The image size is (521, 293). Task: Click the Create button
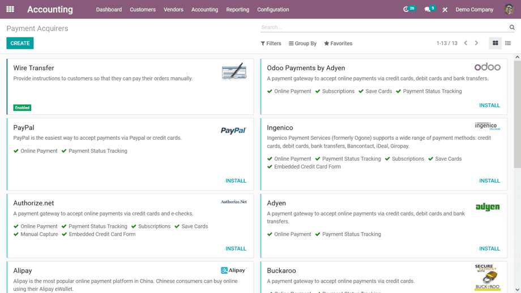coord(20,43)
